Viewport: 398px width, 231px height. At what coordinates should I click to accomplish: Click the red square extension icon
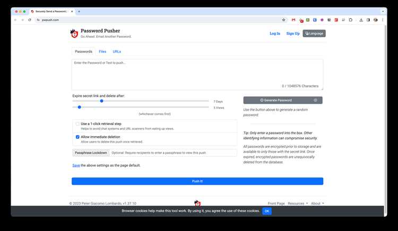coord(336,20)
